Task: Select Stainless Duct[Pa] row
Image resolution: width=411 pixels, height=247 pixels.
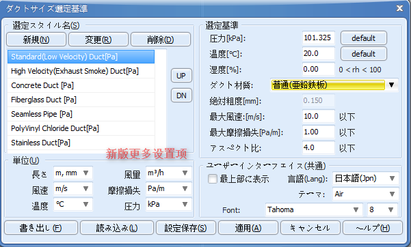Action: 81,143
